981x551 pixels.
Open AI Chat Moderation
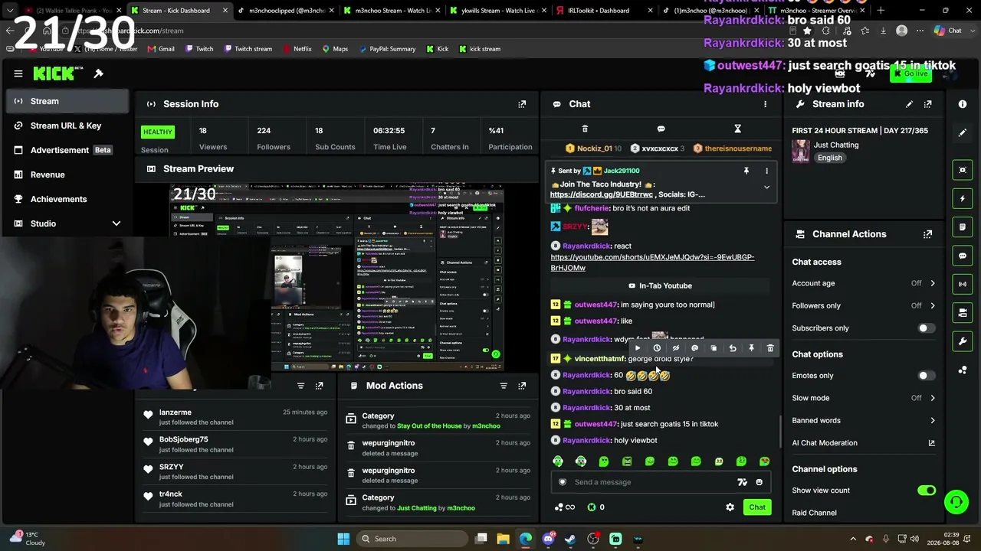click(x=864, y=443)
